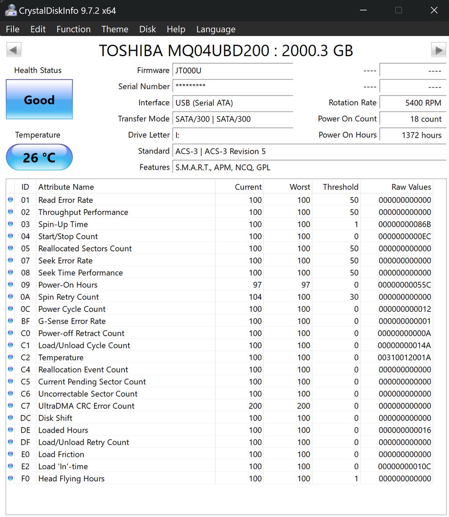Click status dot for Disk Shift row

click(x=11, y=418)
